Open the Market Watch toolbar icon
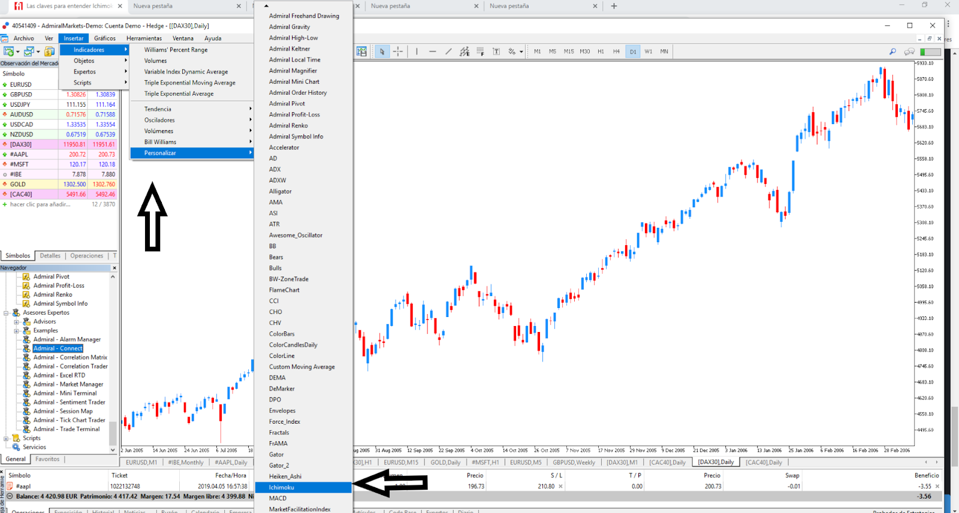This screenshot has width=959, height=513. [49, 52]
